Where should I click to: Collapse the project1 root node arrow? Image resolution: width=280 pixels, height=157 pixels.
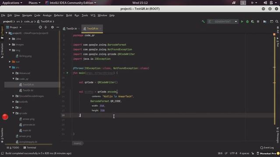point(7,33)
